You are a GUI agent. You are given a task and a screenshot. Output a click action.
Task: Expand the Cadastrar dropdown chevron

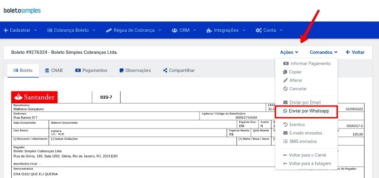point(36,30)
